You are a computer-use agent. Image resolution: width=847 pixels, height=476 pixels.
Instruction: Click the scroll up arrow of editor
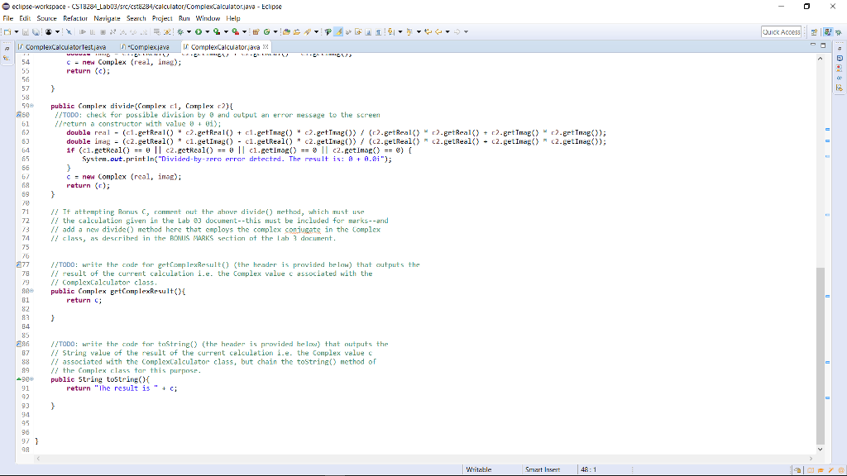tap(821, 59)
